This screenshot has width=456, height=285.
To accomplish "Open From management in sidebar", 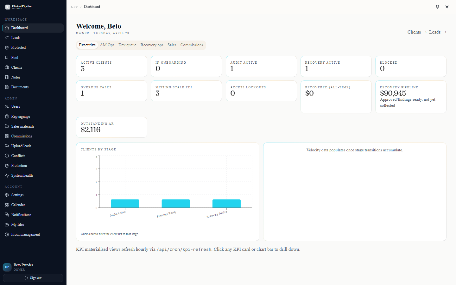I will [x=33, y=234].
